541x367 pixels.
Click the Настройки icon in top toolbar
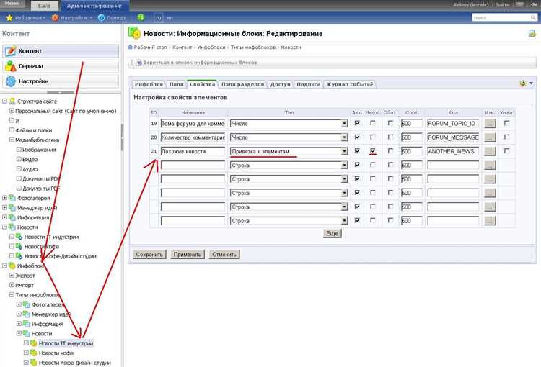(x=55, y=17)
